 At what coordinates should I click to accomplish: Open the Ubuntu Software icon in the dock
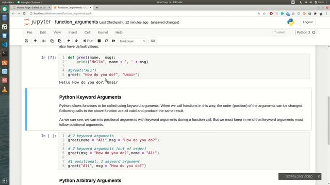coord(5,63)
